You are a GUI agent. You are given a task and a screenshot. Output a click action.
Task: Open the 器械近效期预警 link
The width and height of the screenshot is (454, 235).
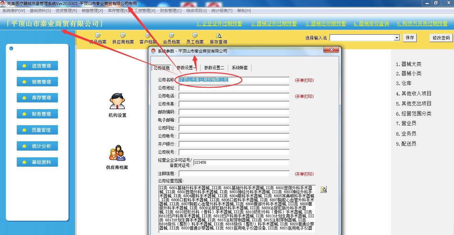pos(326,24)
